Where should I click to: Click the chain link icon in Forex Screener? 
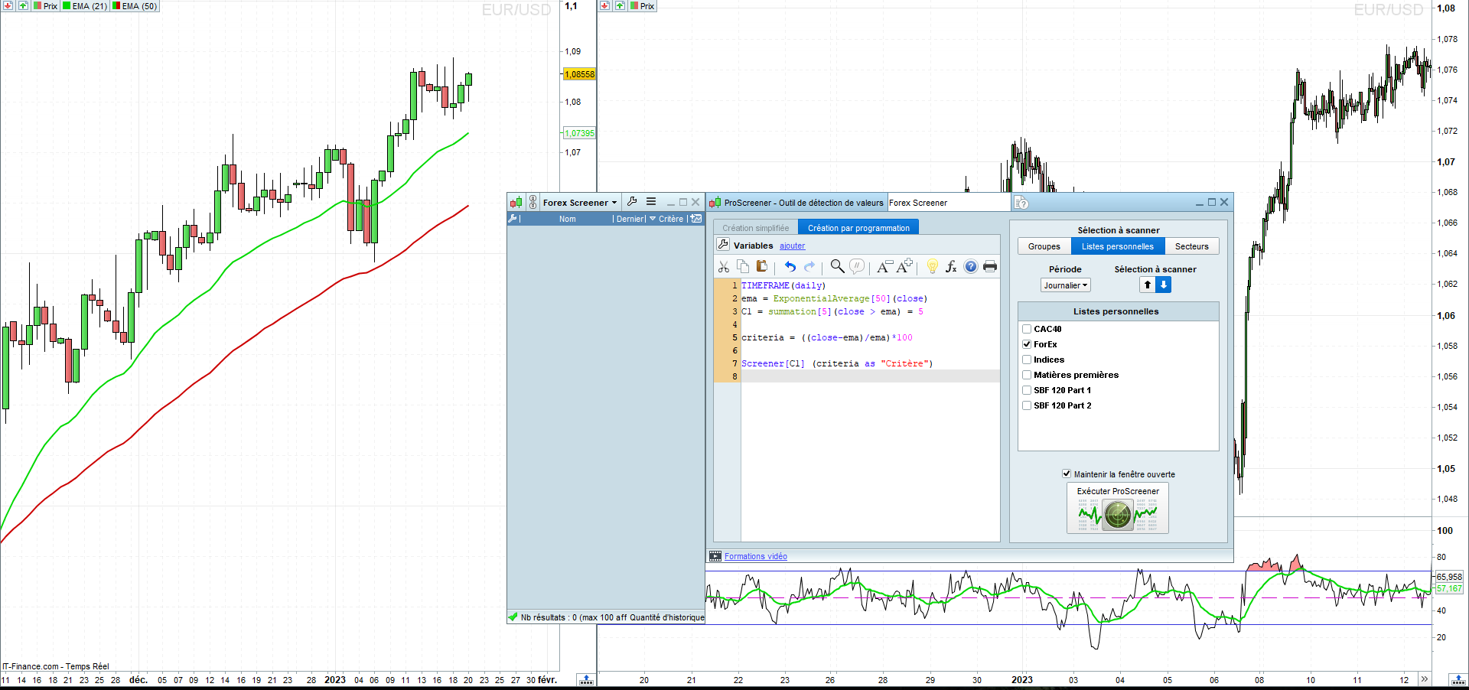click(533, 203)
